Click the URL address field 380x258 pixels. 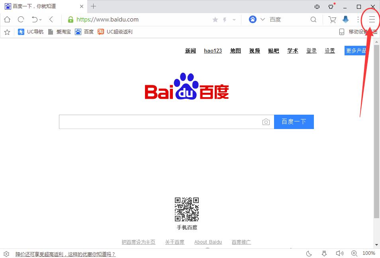point(108,20)
